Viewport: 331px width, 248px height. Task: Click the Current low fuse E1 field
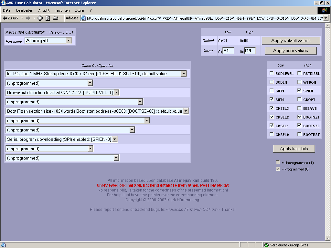point(228,51)
